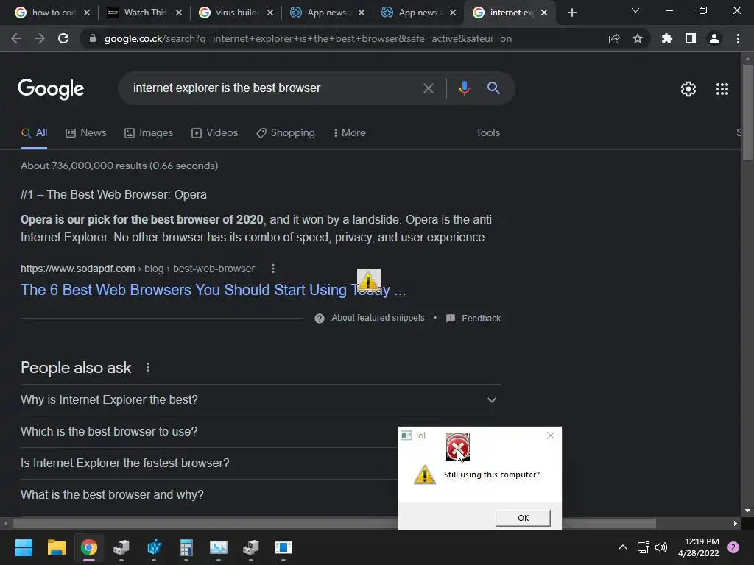Open Tools search options
The image size is (754, 565).
pyautogui.click(x=487, y=133)
